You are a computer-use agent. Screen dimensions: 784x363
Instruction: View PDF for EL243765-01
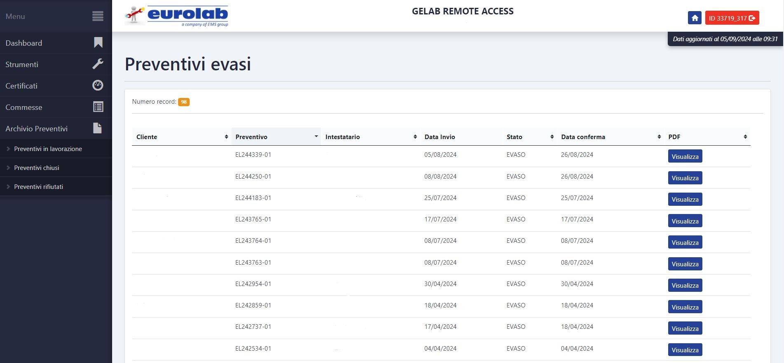(x=685, y=221)
